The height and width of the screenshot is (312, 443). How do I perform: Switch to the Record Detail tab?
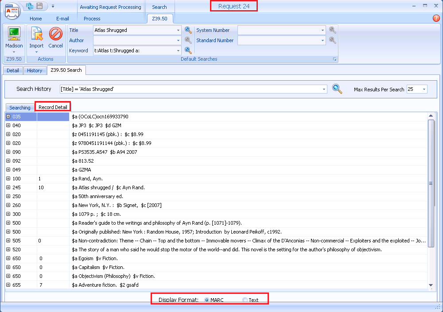[x=52, y=107]
